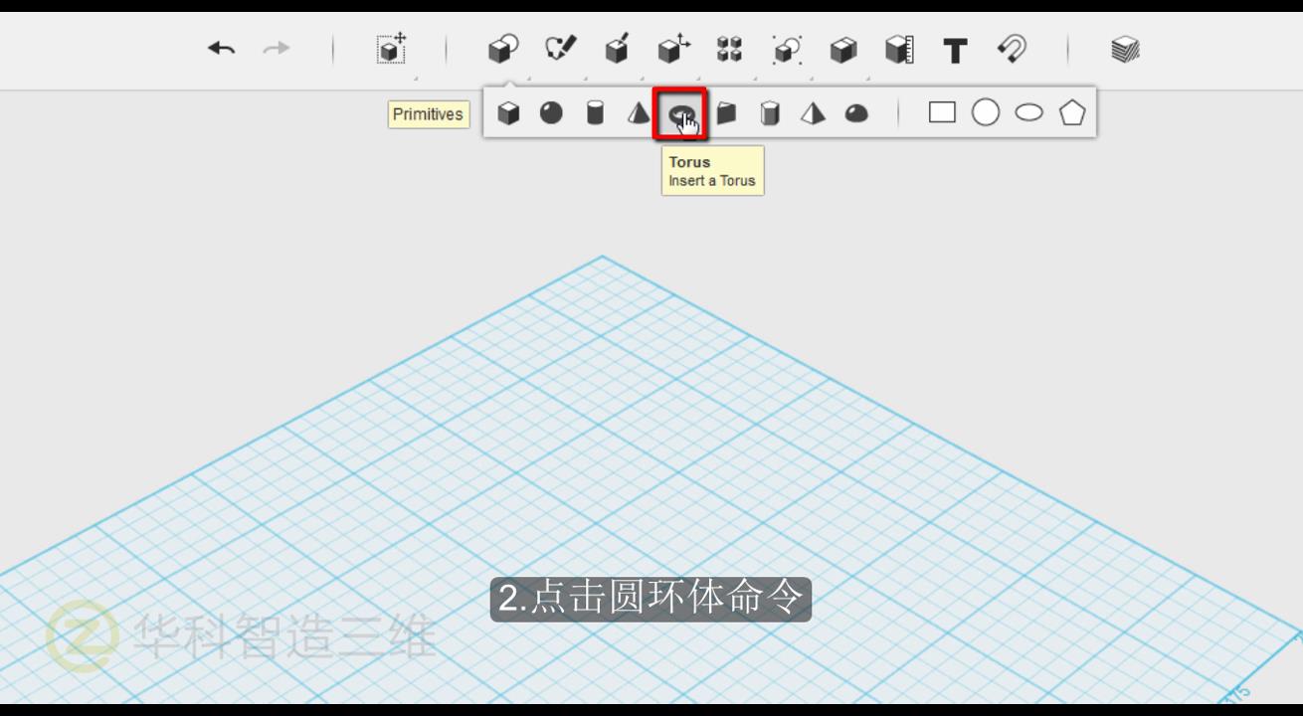
Task: Insert a Box primitive
Action: [508, 113]
